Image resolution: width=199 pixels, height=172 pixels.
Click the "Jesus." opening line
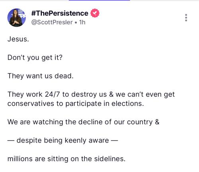pos(18,39)
